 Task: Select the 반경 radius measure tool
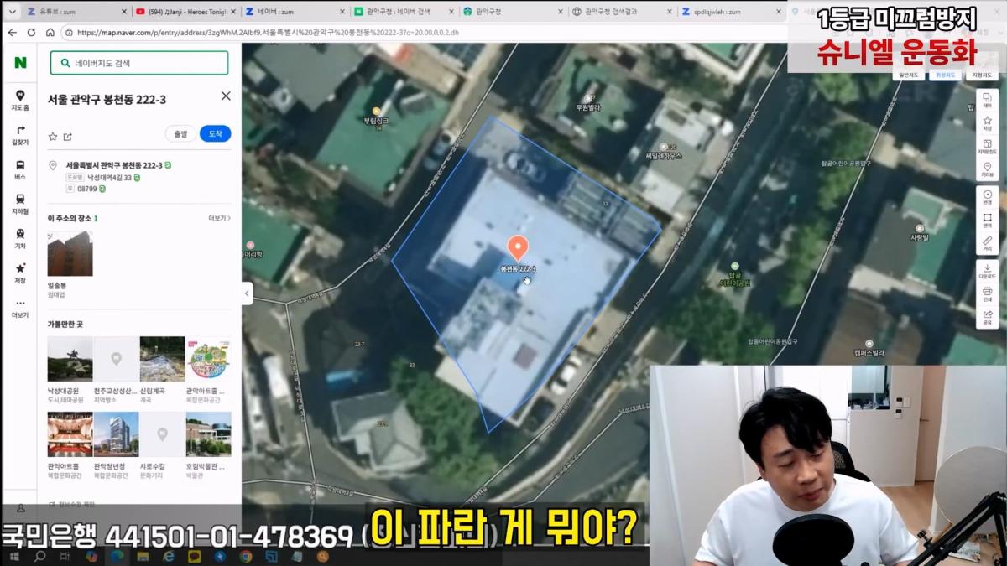coord(987,197)
